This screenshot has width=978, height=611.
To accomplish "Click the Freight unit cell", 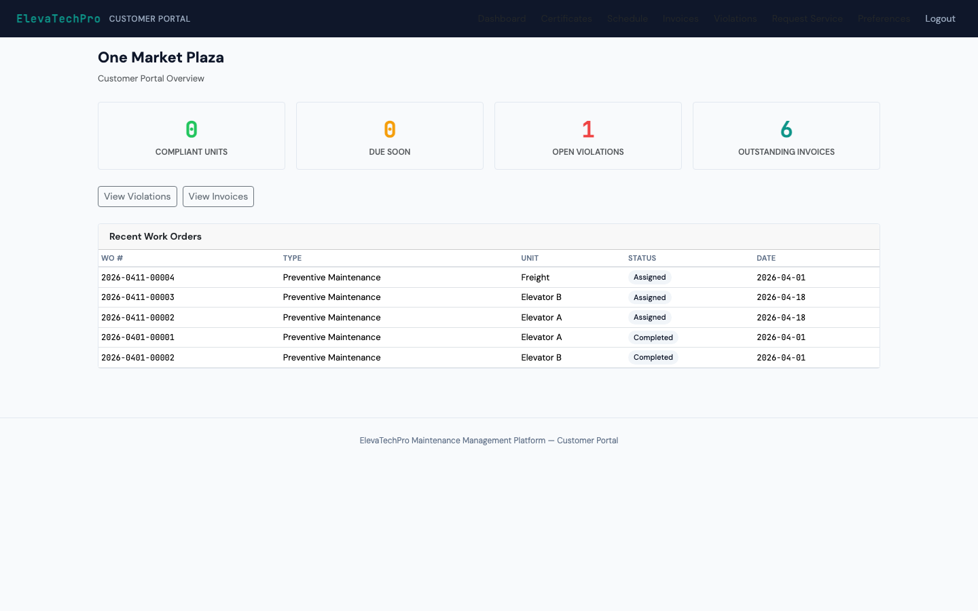I will (535, 277).
